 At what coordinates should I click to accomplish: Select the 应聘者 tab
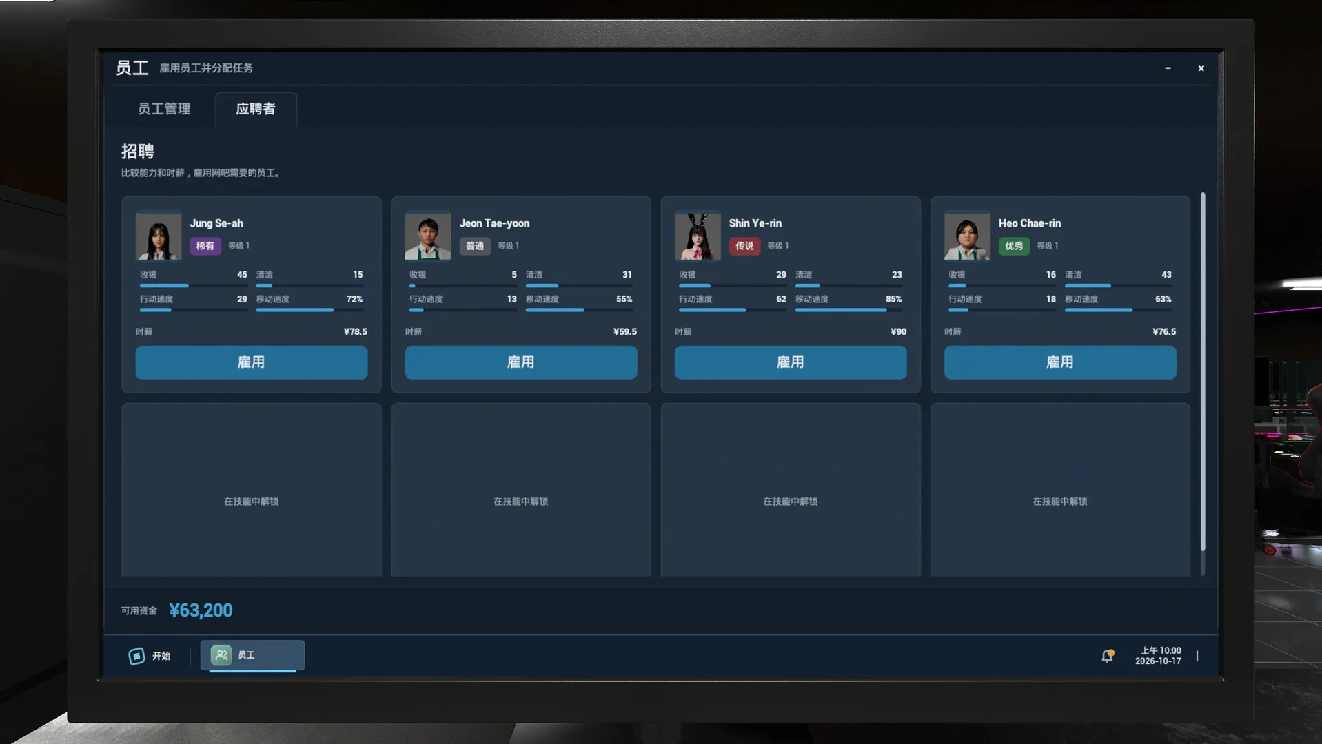coord(256,109)
